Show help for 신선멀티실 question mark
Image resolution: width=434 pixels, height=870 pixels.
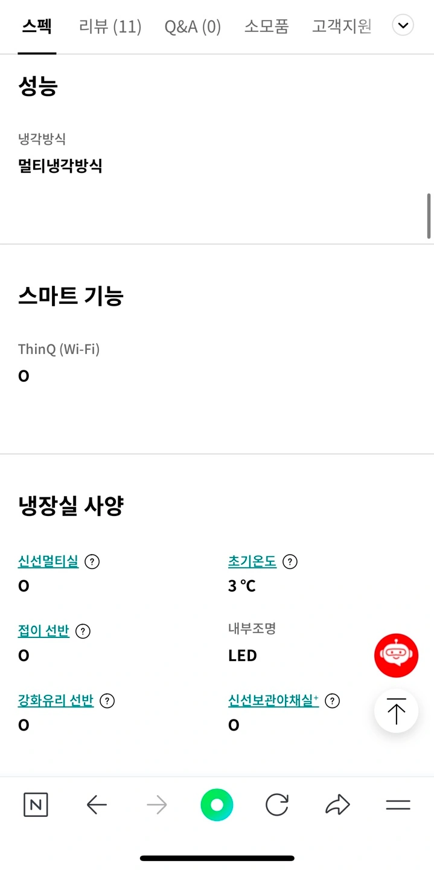pos(92,562)
